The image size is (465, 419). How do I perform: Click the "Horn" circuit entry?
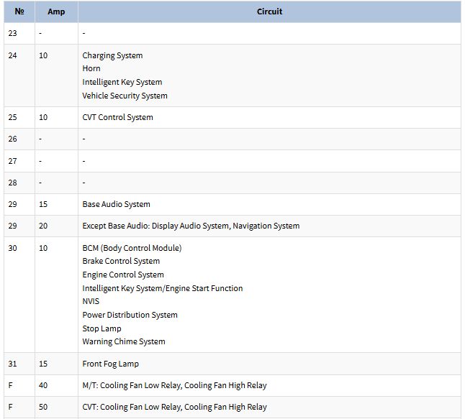[91, 69]
